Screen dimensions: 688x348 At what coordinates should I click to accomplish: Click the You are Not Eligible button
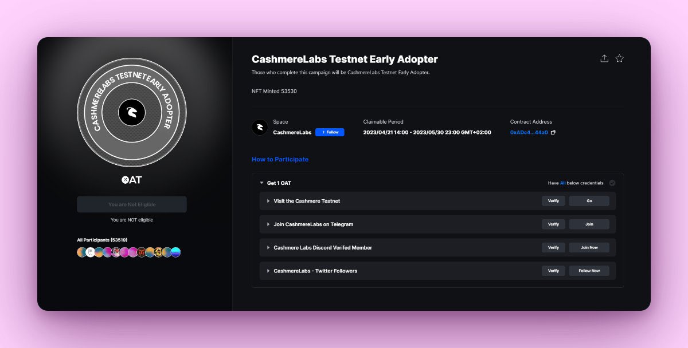point(132,204)
